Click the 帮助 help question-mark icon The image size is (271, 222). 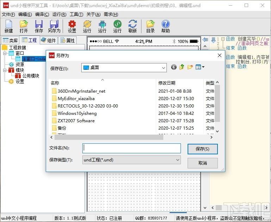(x=165, y=26)
